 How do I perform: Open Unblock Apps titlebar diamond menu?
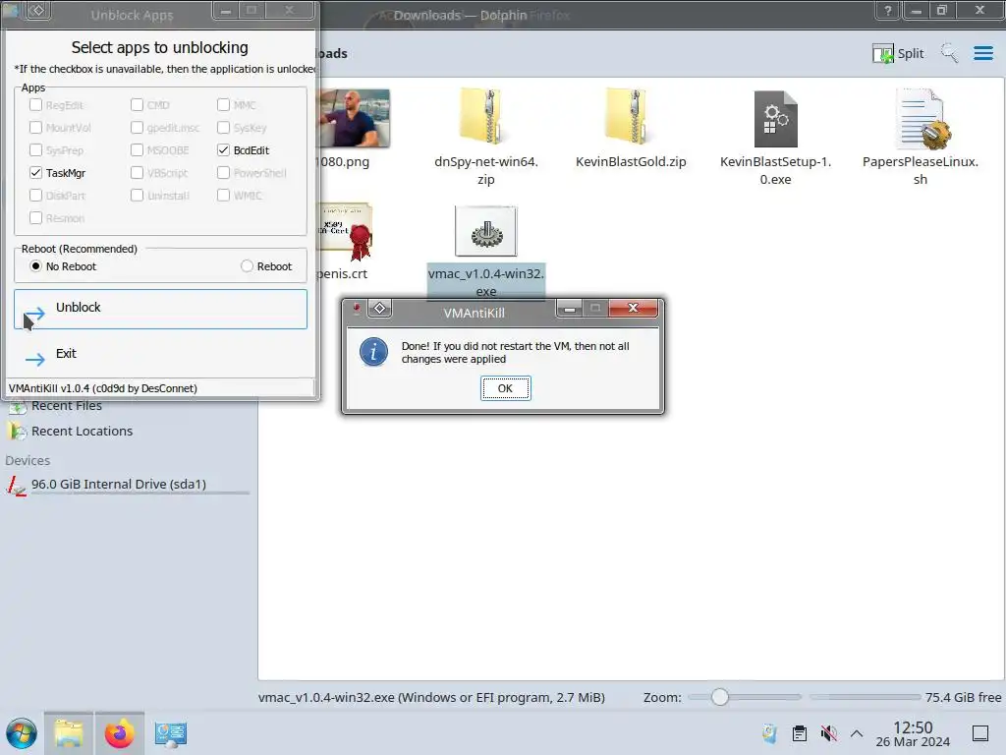38,10
